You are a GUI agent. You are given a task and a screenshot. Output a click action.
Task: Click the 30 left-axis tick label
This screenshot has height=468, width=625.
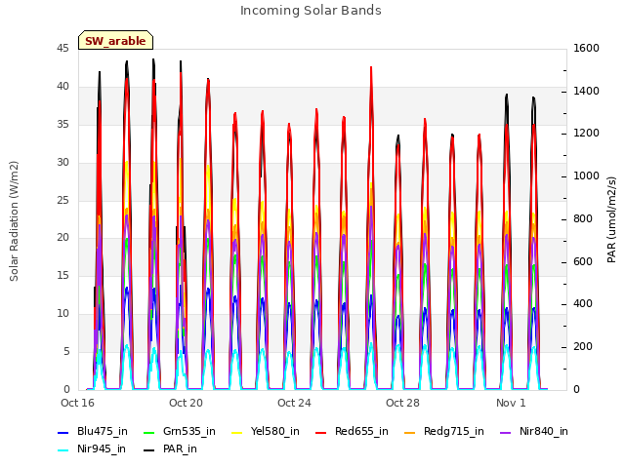click(62, 163)
